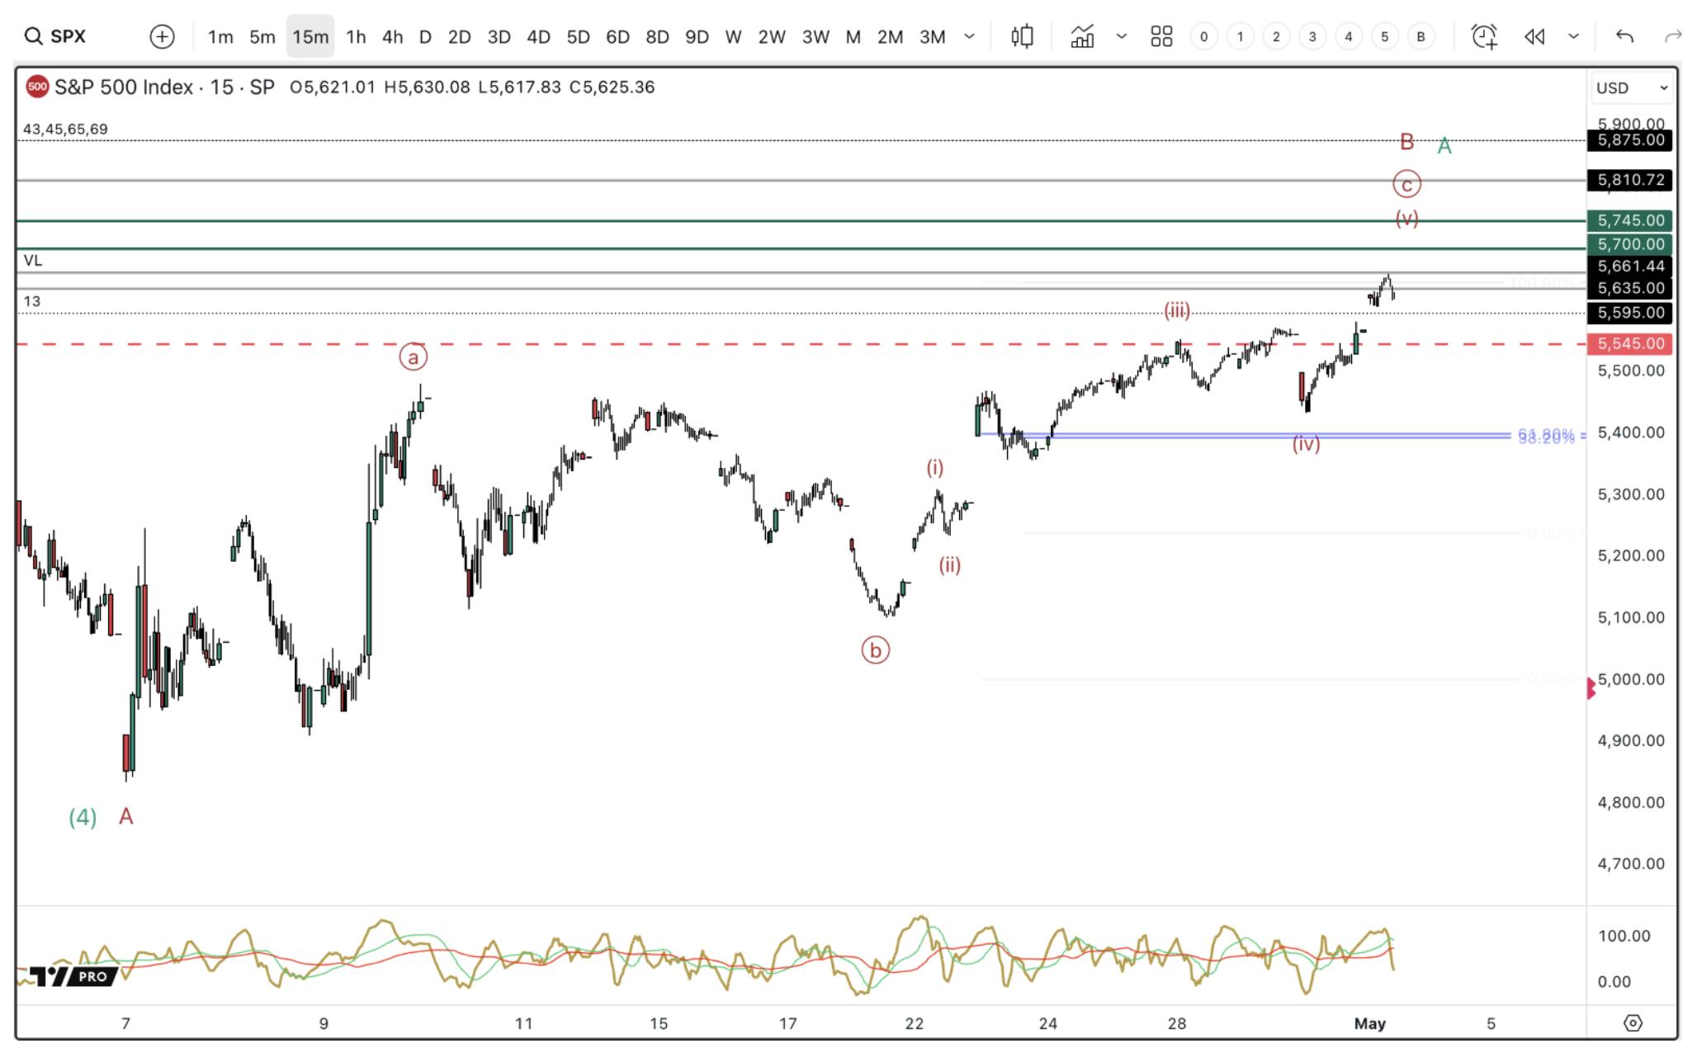Click the circled 'c' wave label
Viewport: 1697px width, 1053px height.
1407,184
